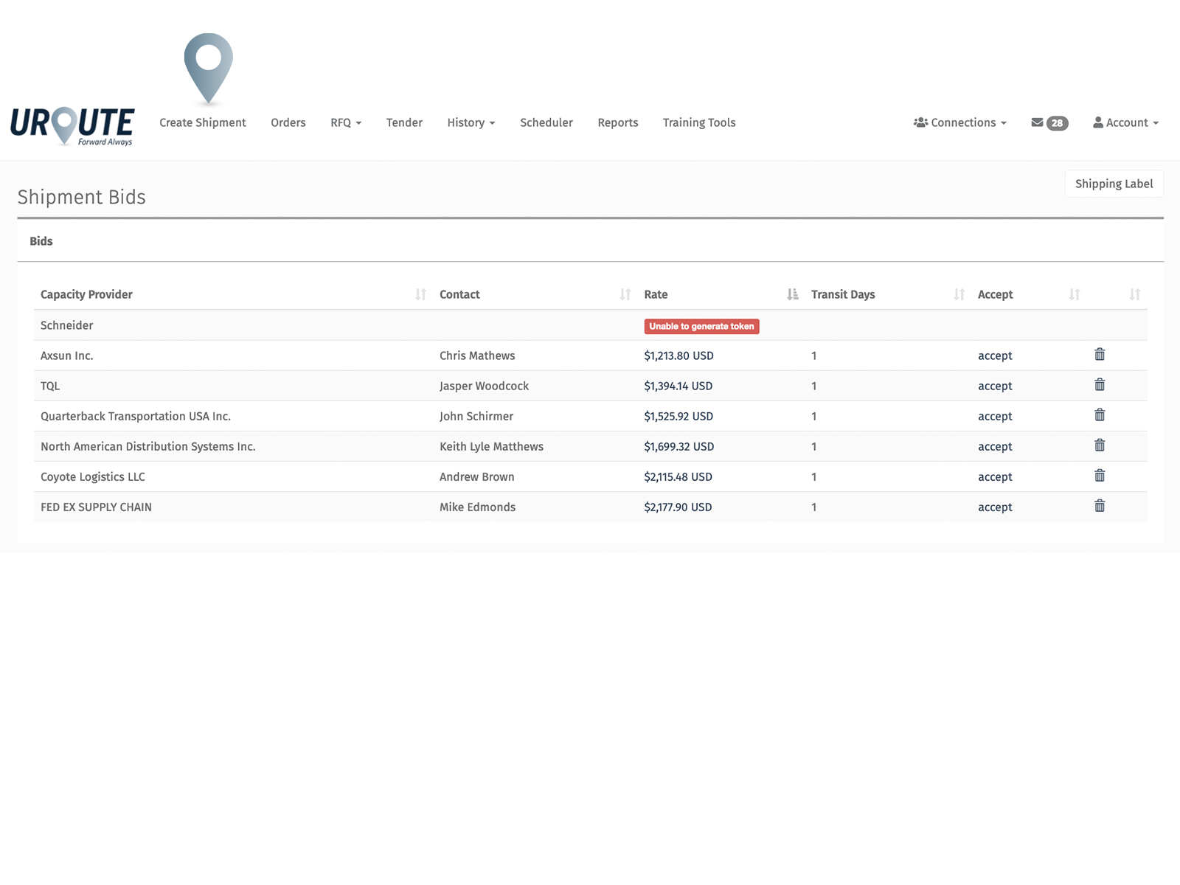1180x885 pixels.
Task: Delete the TQL bid
Action: 1100,385
